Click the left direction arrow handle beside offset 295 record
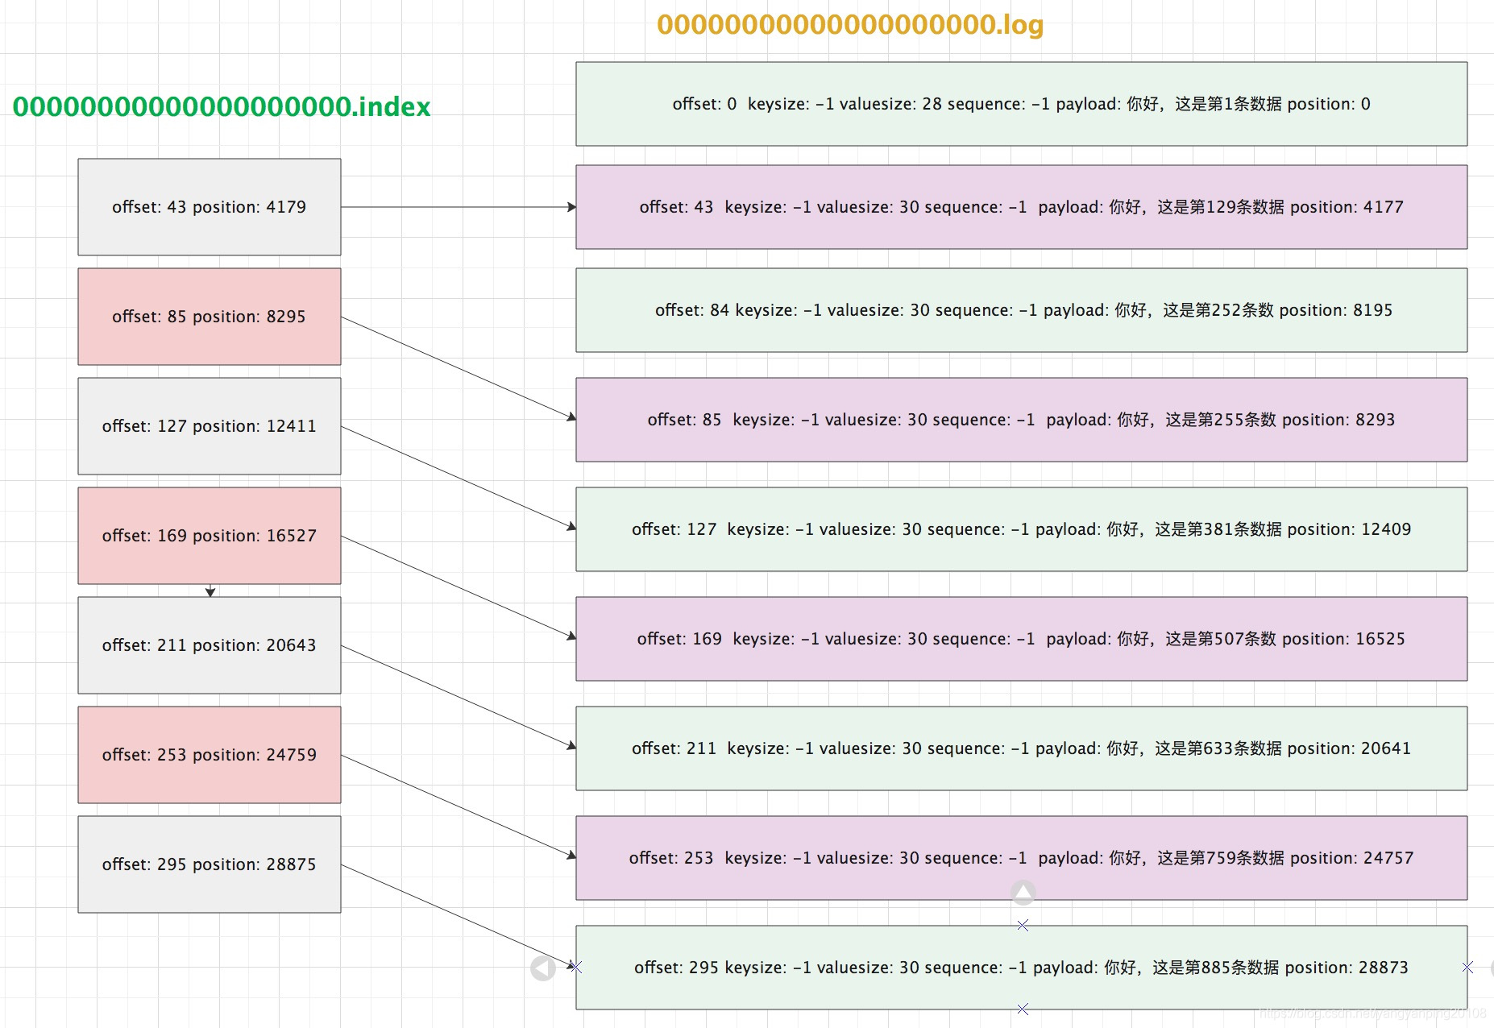This screenshot has width=1494, height=1028. point(543,968)
